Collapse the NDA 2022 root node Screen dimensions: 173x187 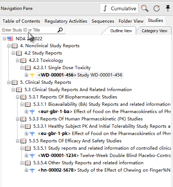pyautogui.click(x=4, y=39)
